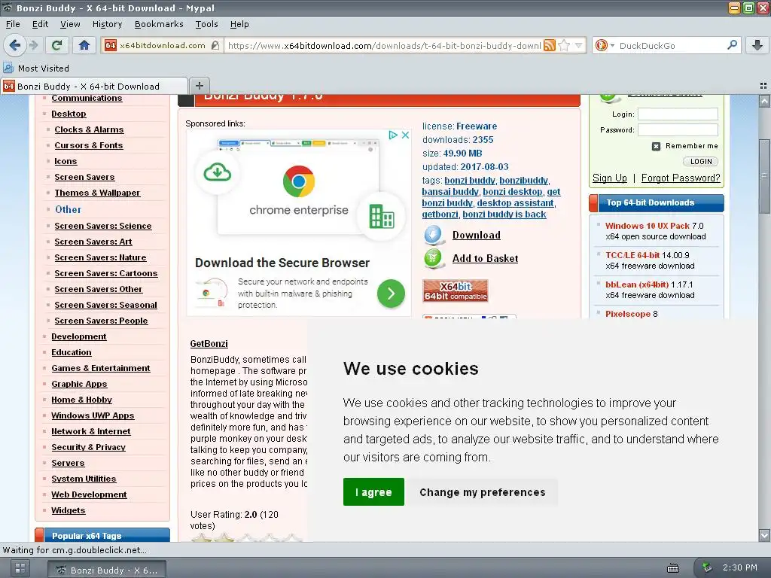Accept cookies with I agree button
The width and height of the screenshot is (771, 578).
point(373,492)
